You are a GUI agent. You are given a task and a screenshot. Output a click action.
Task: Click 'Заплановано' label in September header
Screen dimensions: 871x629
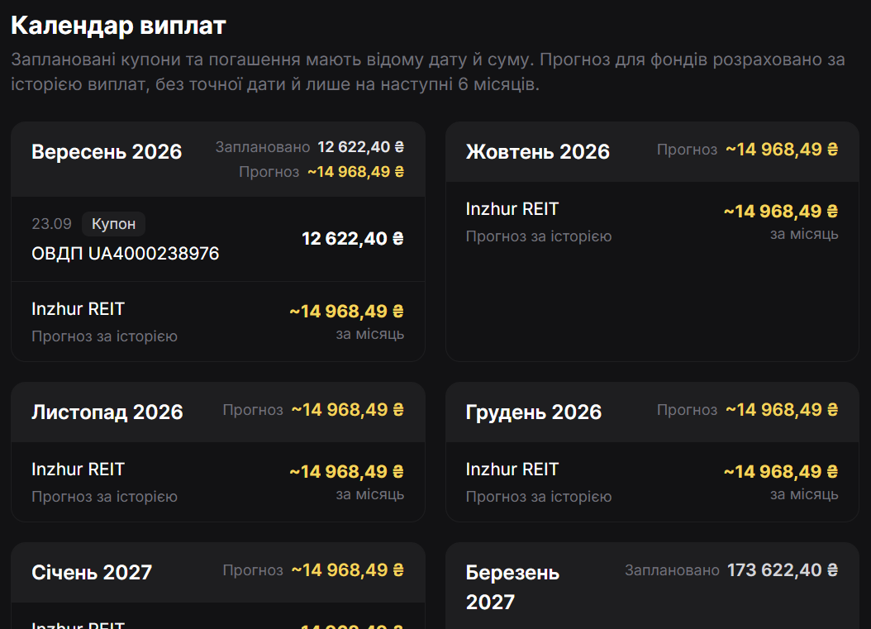pyautogui.click(x=263, y=146)
